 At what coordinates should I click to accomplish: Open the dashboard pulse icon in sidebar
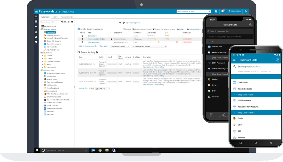coord(36,21)
